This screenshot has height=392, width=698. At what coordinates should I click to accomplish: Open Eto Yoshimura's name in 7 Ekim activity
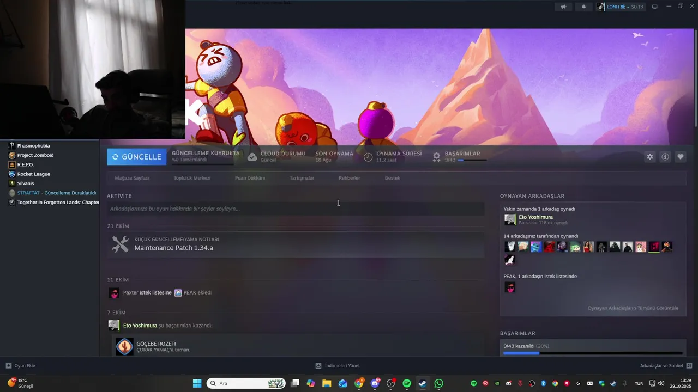point(140,326)
